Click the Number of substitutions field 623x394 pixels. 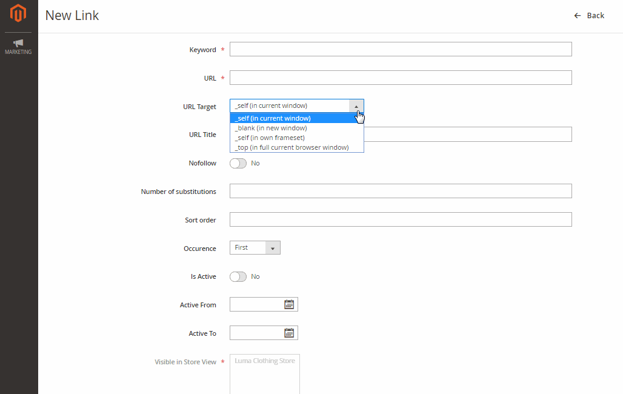pos(401,191)
